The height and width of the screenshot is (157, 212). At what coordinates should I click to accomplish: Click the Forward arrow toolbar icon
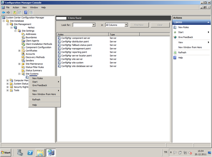click(x=8, y=13)
